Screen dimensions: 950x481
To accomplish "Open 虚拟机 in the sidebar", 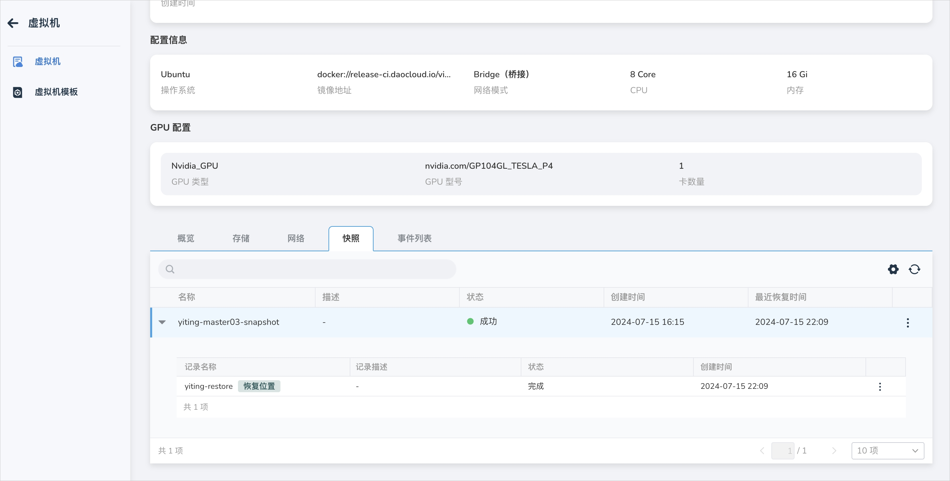I will coord(48,61).
